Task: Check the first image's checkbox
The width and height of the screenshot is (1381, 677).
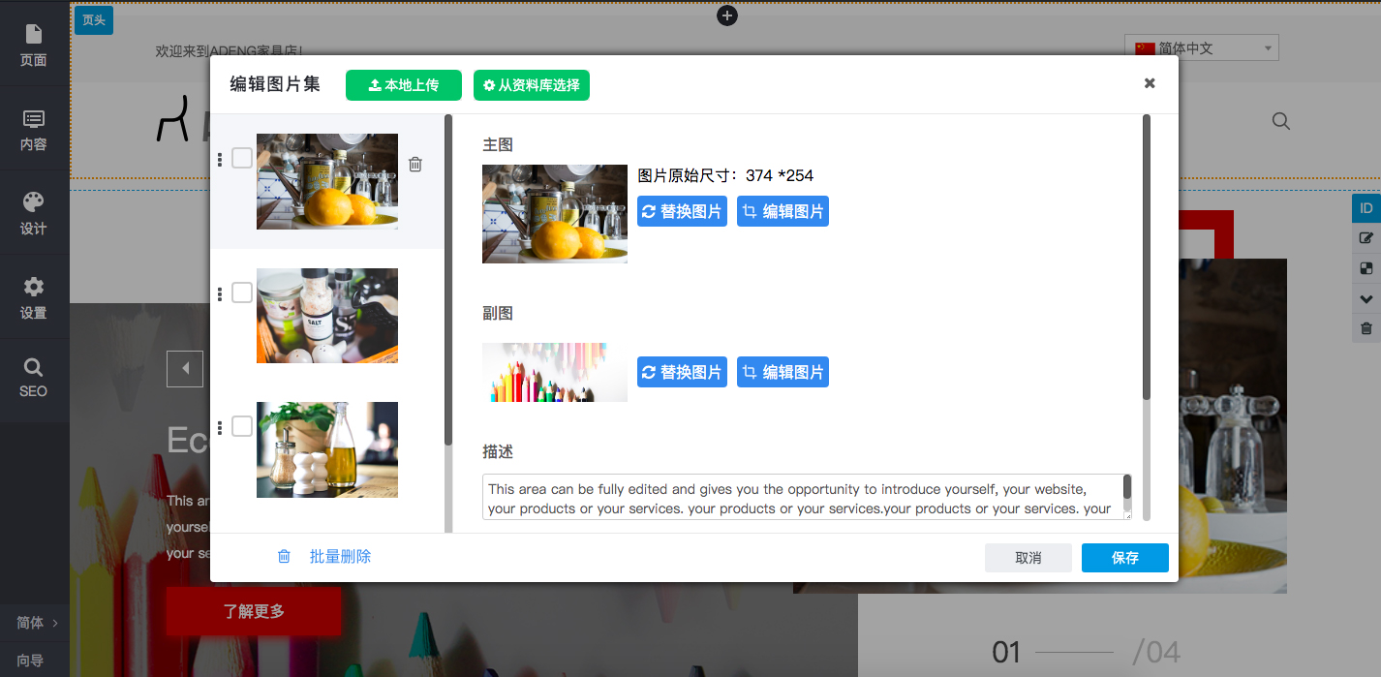Action: click(x=242, y=158)
